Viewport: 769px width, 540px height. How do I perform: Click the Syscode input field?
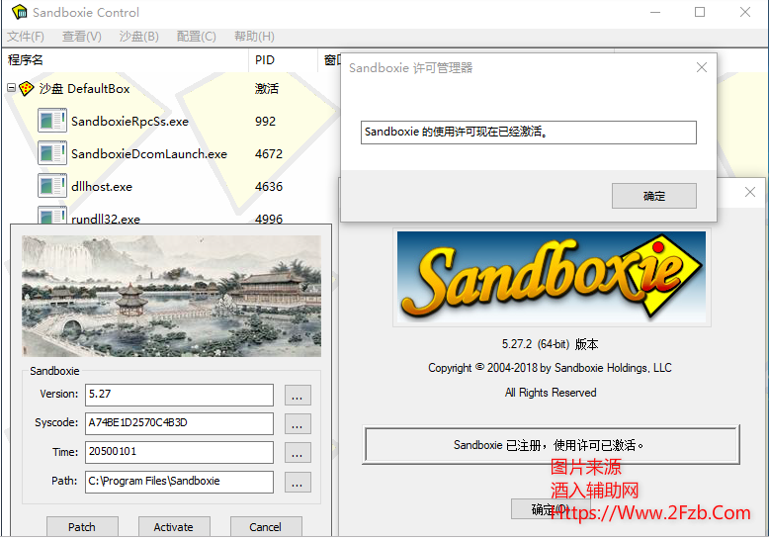pyautogui.click(x=179, y=423)
